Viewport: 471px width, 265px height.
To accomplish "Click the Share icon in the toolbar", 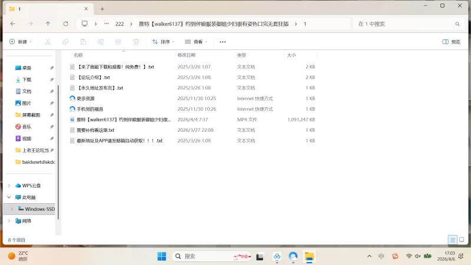I will [x=118, y=42].
